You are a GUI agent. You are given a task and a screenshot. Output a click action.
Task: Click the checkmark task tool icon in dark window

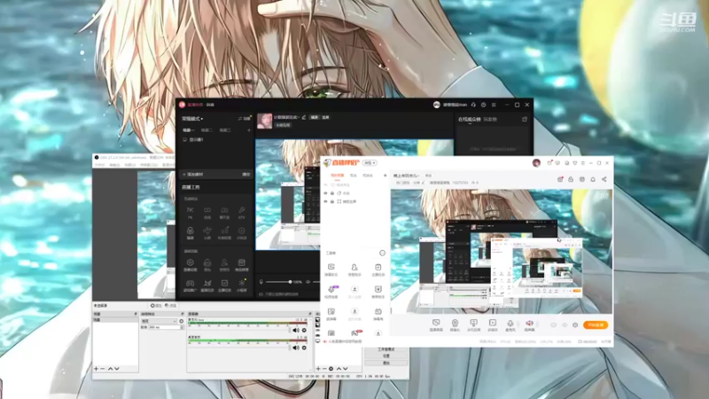click(224, 285)
